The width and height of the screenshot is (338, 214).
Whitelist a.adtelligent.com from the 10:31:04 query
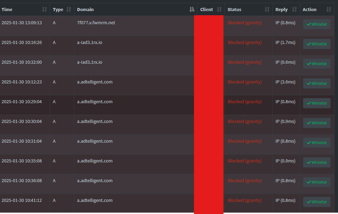317,143
